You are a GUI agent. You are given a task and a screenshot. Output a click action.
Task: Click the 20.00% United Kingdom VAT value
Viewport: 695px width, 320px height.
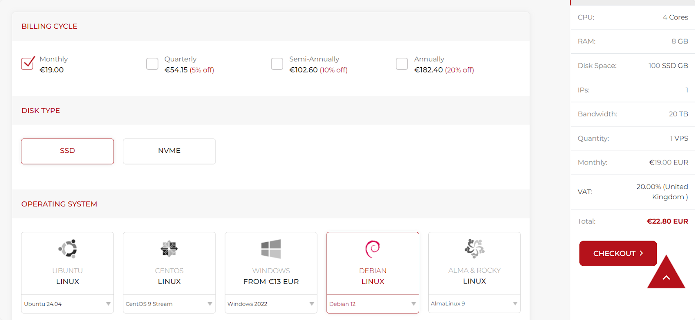point(662,192)
